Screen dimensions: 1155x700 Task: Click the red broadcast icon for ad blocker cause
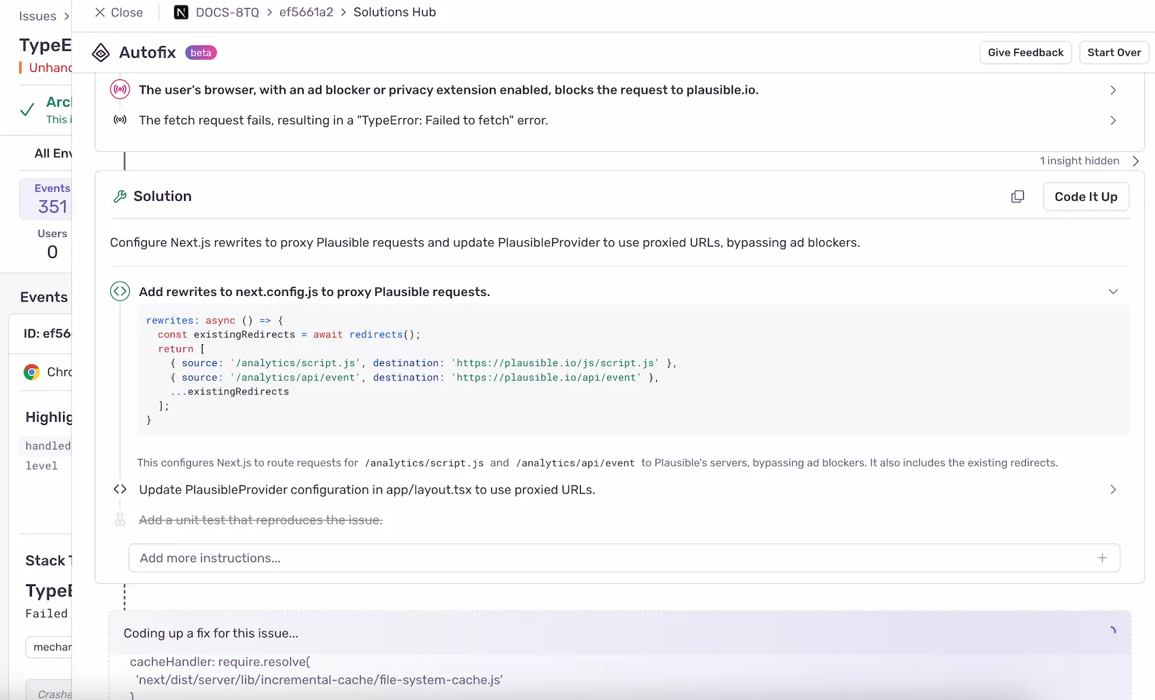(120, 90)
